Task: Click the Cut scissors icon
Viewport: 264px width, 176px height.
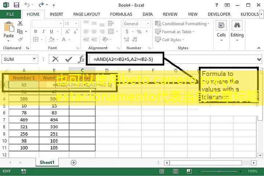Action: (x=20, y=23)
